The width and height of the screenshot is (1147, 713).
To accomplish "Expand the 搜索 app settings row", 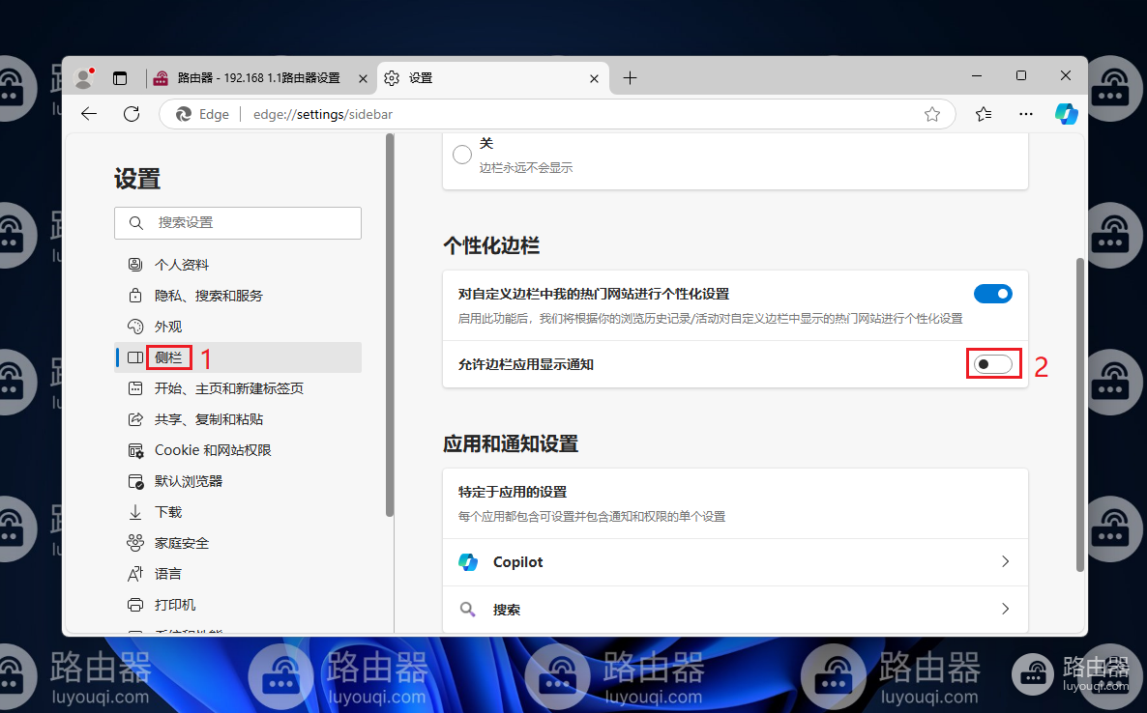I will point(735,610).
